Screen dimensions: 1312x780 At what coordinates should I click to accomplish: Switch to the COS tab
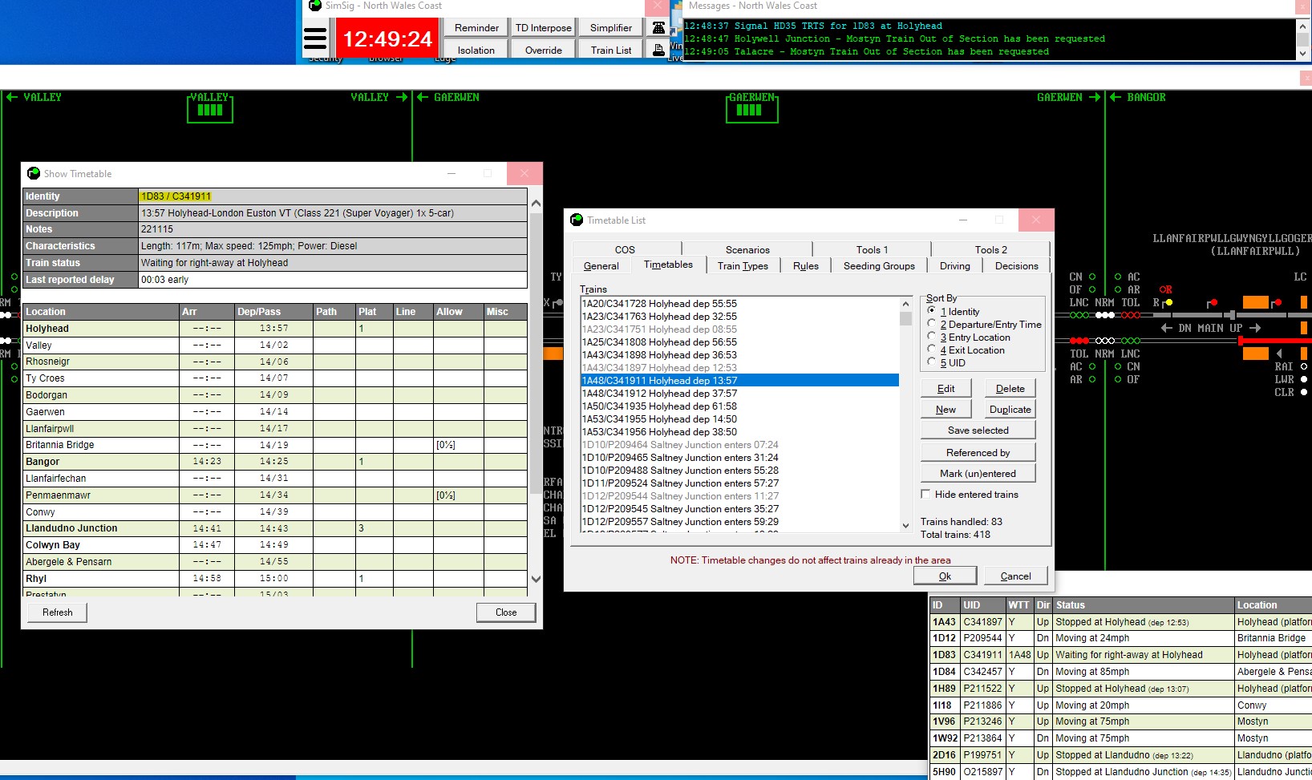[625, 249]
